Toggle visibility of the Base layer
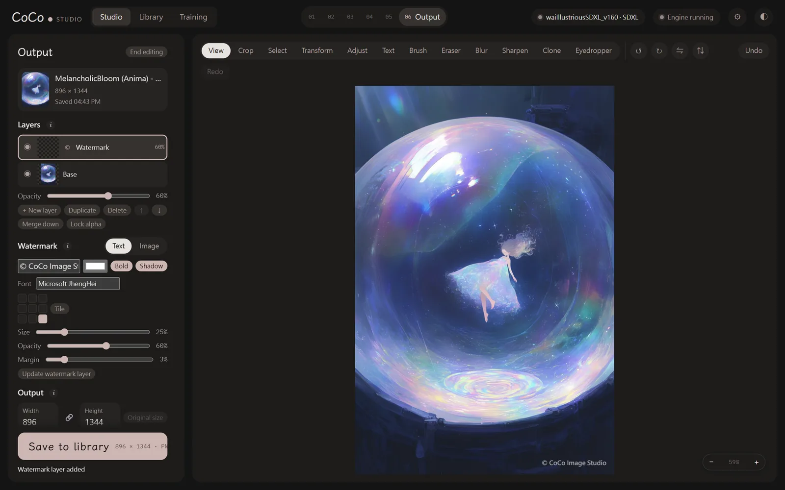This screenshot has width=785, height=490. coord(27,174)
